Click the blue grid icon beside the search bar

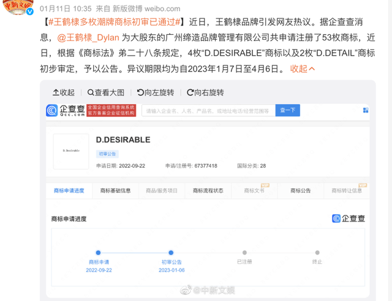[366, 110]
